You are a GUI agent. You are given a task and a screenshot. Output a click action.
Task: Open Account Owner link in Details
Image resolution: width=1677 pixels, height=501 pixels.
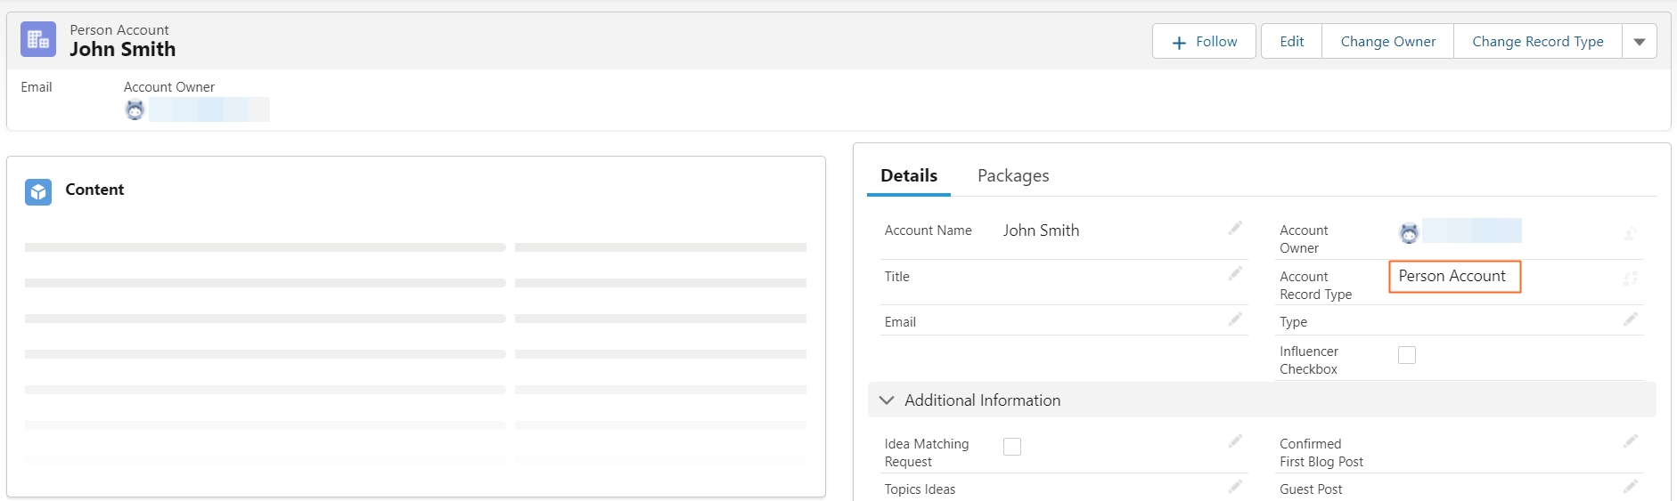(x=1472, y=230)
